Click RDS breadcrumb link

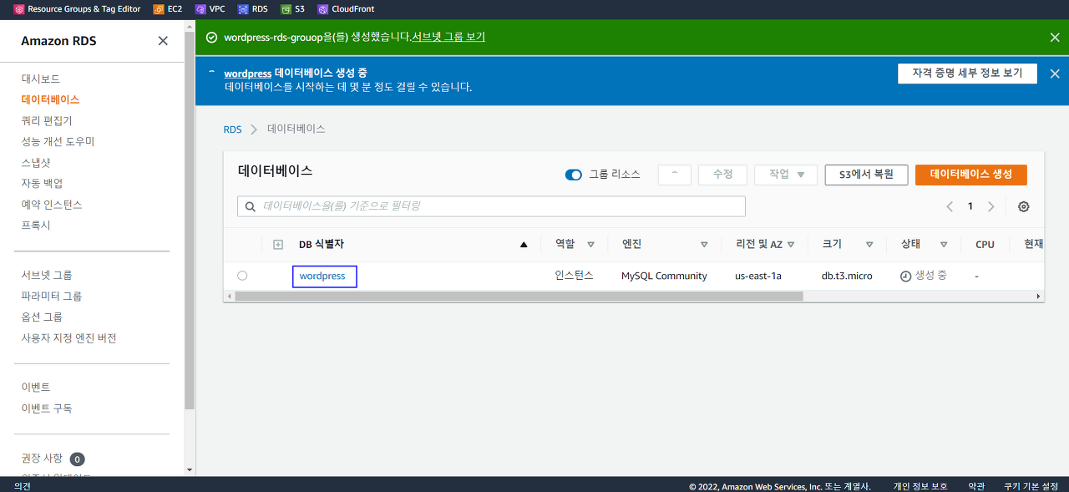[x=232, y=129]
